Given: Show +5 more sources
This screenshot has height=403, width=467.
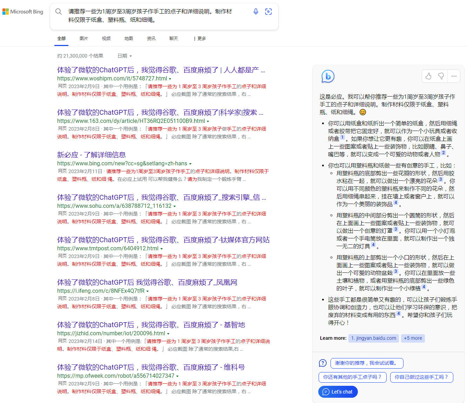Looking at the screenshot, I should point(413,338).
